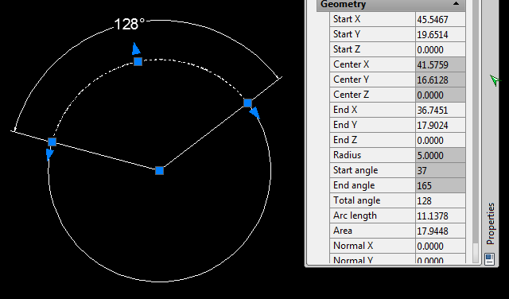Select the arc start point square grip
509x299 pixels.
247,103
